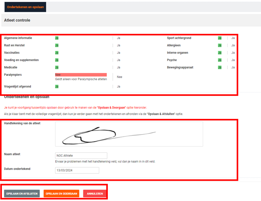Click the red Nee bar for Paralympiers

pyautogui.click(x=81, y=74)
